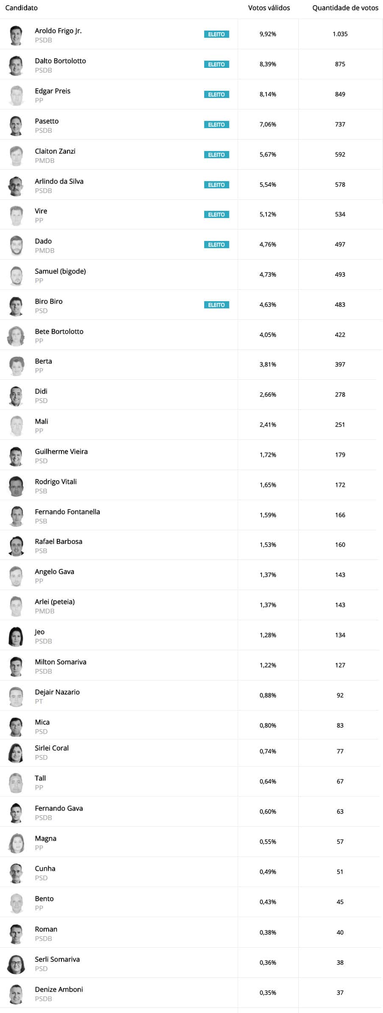Open Bete Bortolotto's candidate photo
The image size is (383, 1013).
click(x=16, y=336)
